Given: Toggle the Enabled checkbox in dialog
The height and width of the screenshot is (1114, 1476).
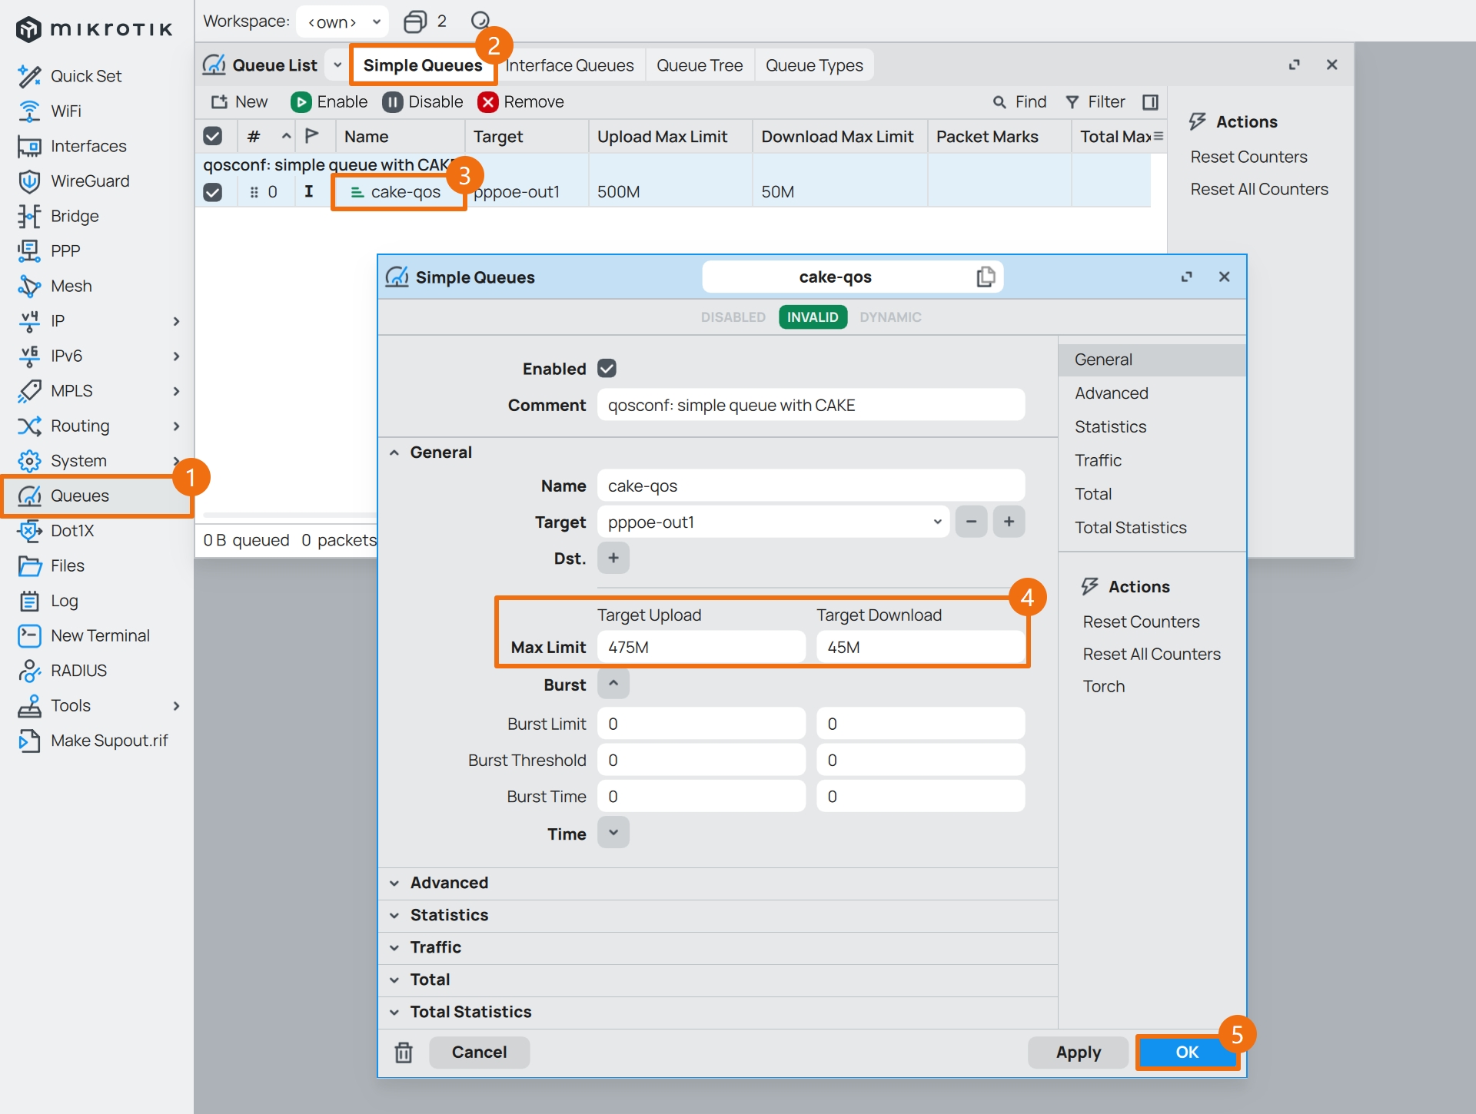Looking at the screenshot, I should 607,369.
